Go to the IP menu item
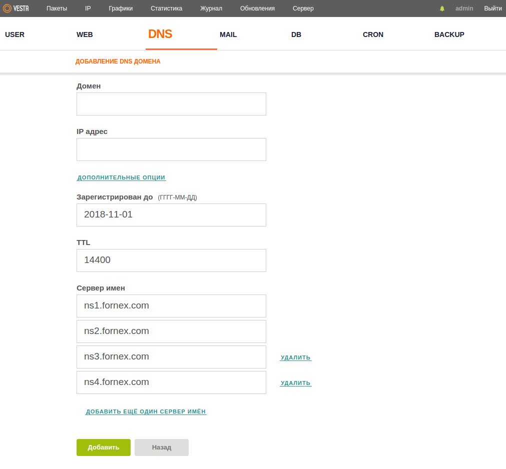 coord(88,8)
